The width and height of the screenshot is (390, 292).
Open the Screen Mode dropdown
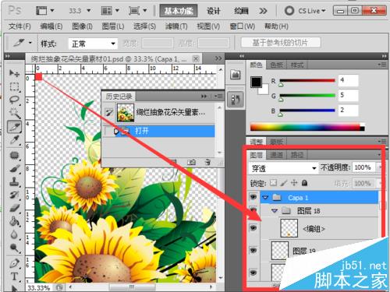pos(138,11)
